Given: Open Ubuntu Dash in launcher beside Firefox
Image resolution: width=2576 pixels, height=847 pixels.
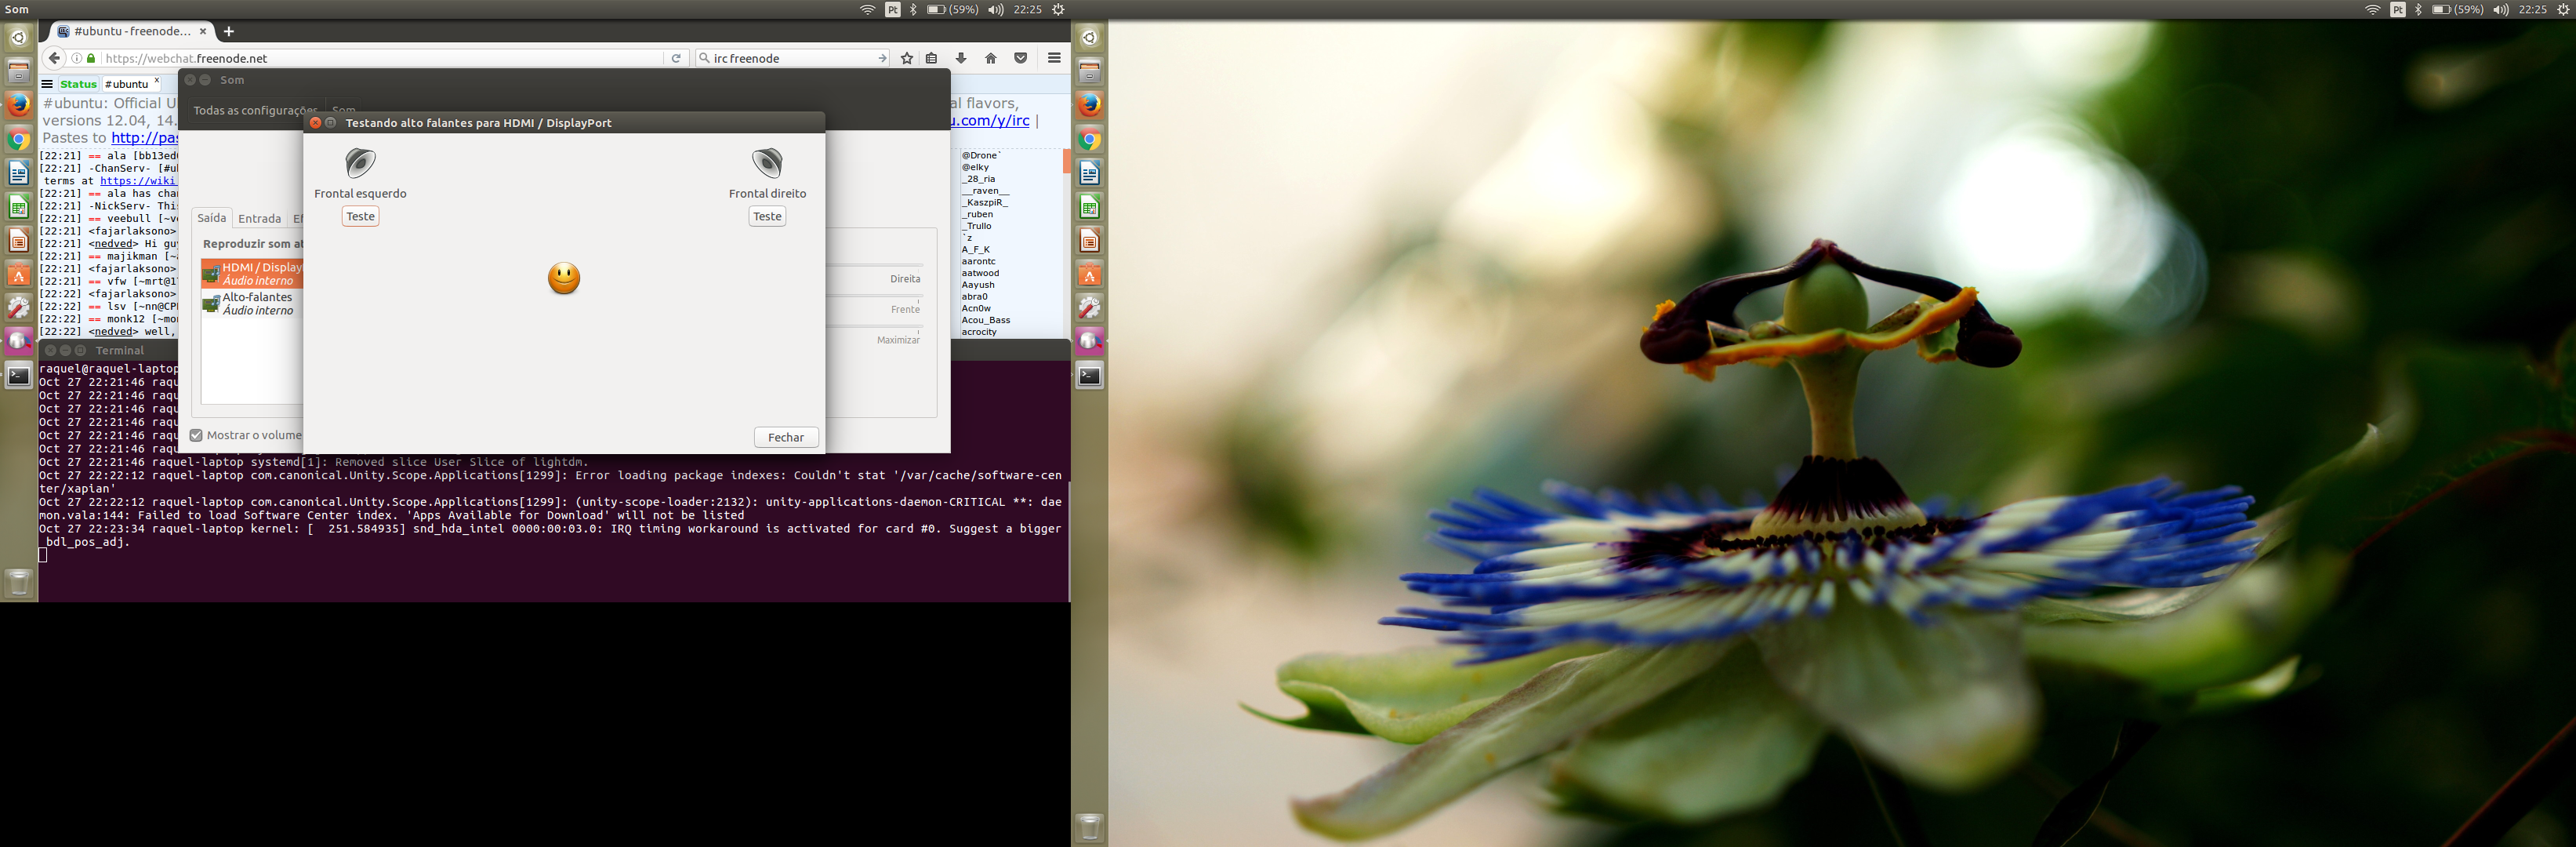Looking at the screenshot, I should coord(19,38).
